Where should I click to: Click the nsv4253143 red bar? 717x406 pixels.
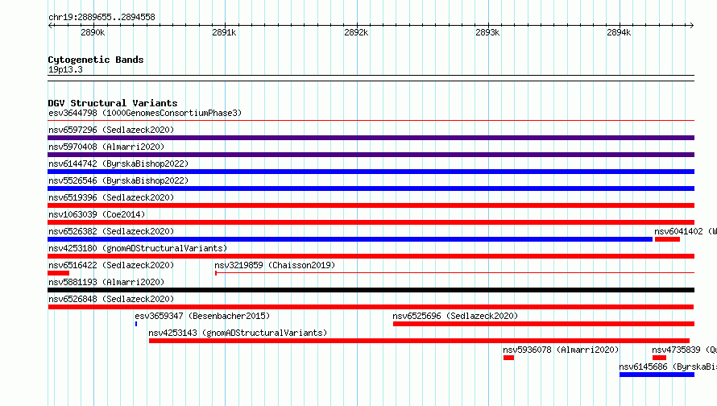pyautogui.click(x=419, y=341)
